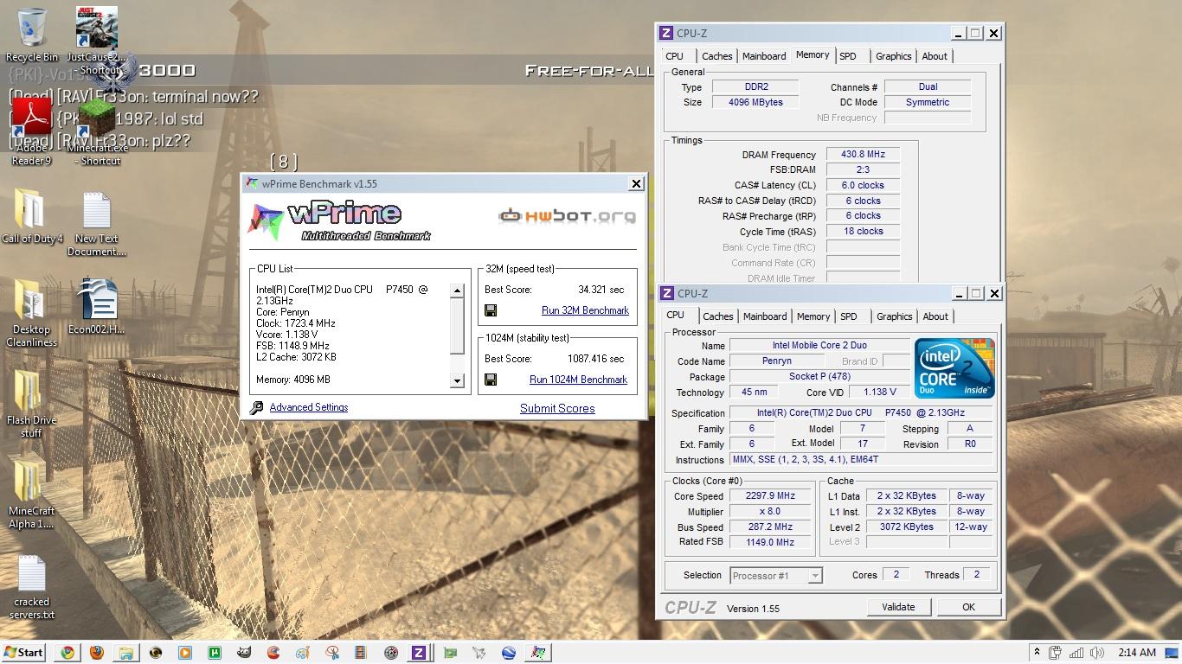Switch to Graphics tab in upper CPU-Z window
Viewport: 1182px width, 664px height.
(893, 56)
